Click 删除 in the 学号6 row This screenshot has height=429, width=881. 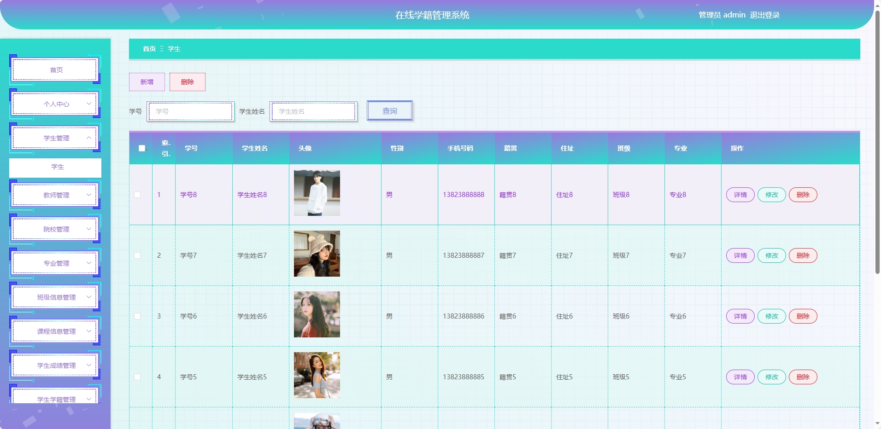(803, 316)
